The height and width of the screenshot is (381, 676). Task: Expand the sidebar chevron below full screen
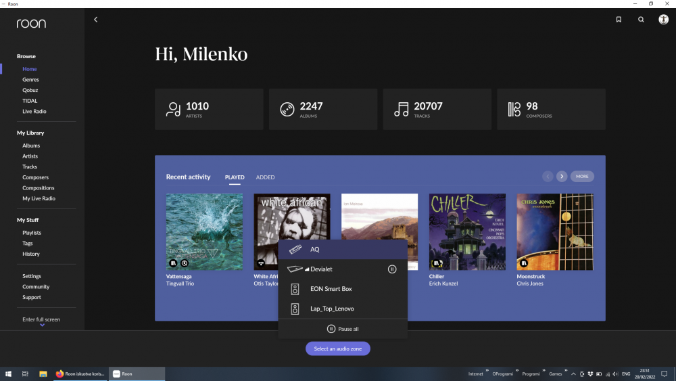click(x=42, y=326)
